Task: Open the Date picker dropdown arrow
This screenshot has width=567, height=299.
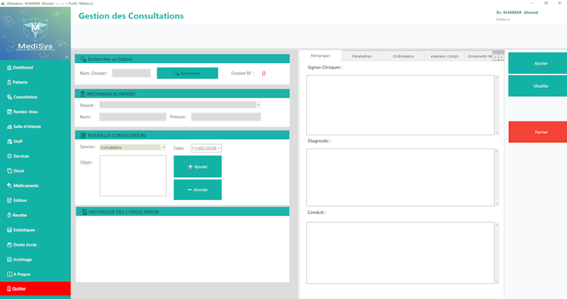Action: click(x=219, y=148)
